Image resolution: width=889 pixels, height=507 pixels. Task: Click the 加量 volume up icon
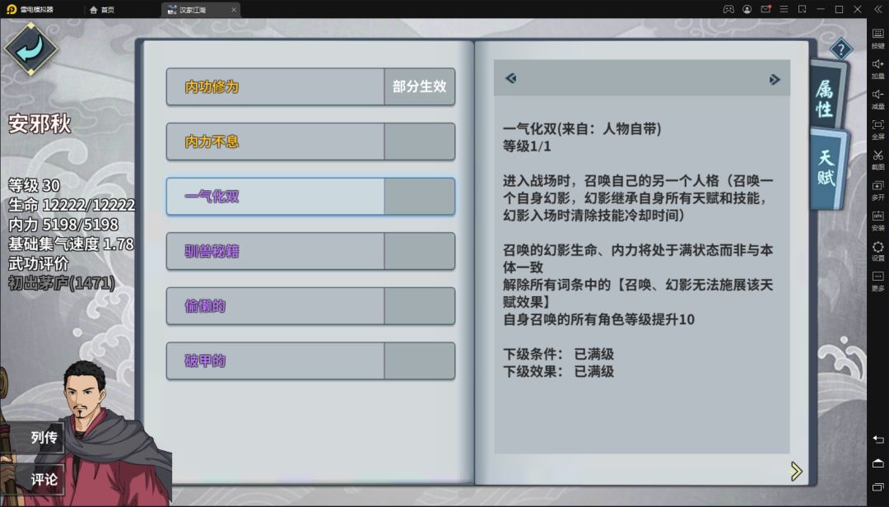point(877,68)
